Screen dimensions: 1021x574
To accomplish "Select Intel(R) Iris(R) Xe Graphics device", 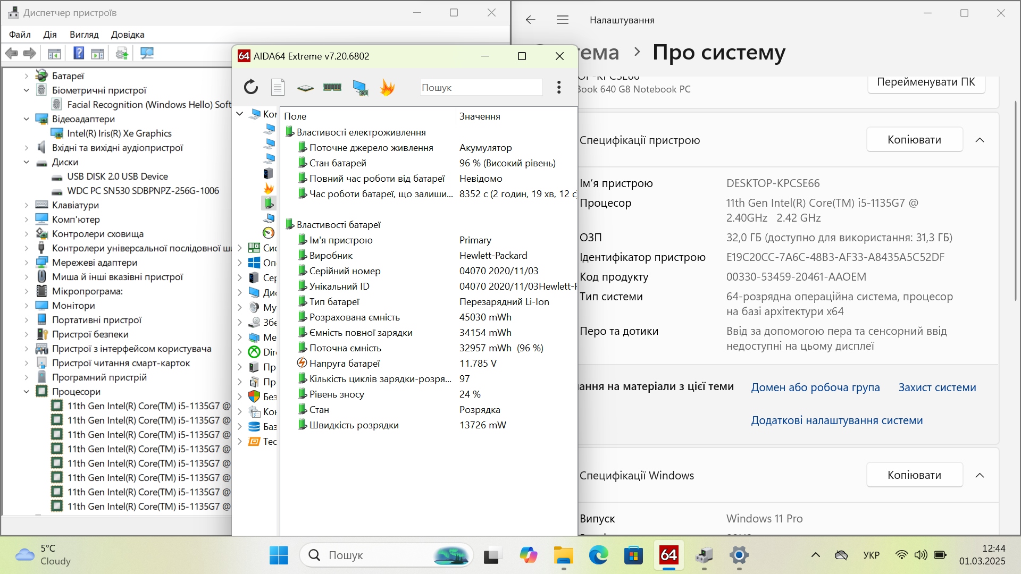I will point(119,133).
